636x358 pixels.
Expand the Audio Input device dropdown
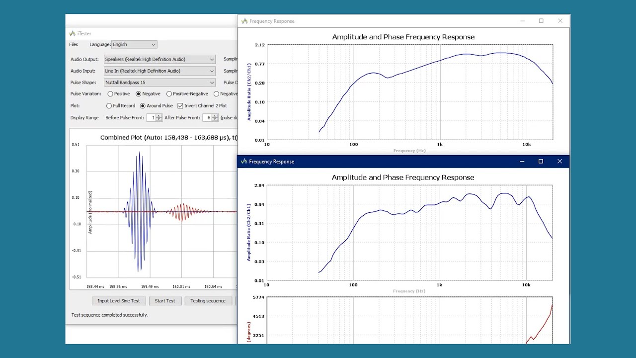coord(159,71)
